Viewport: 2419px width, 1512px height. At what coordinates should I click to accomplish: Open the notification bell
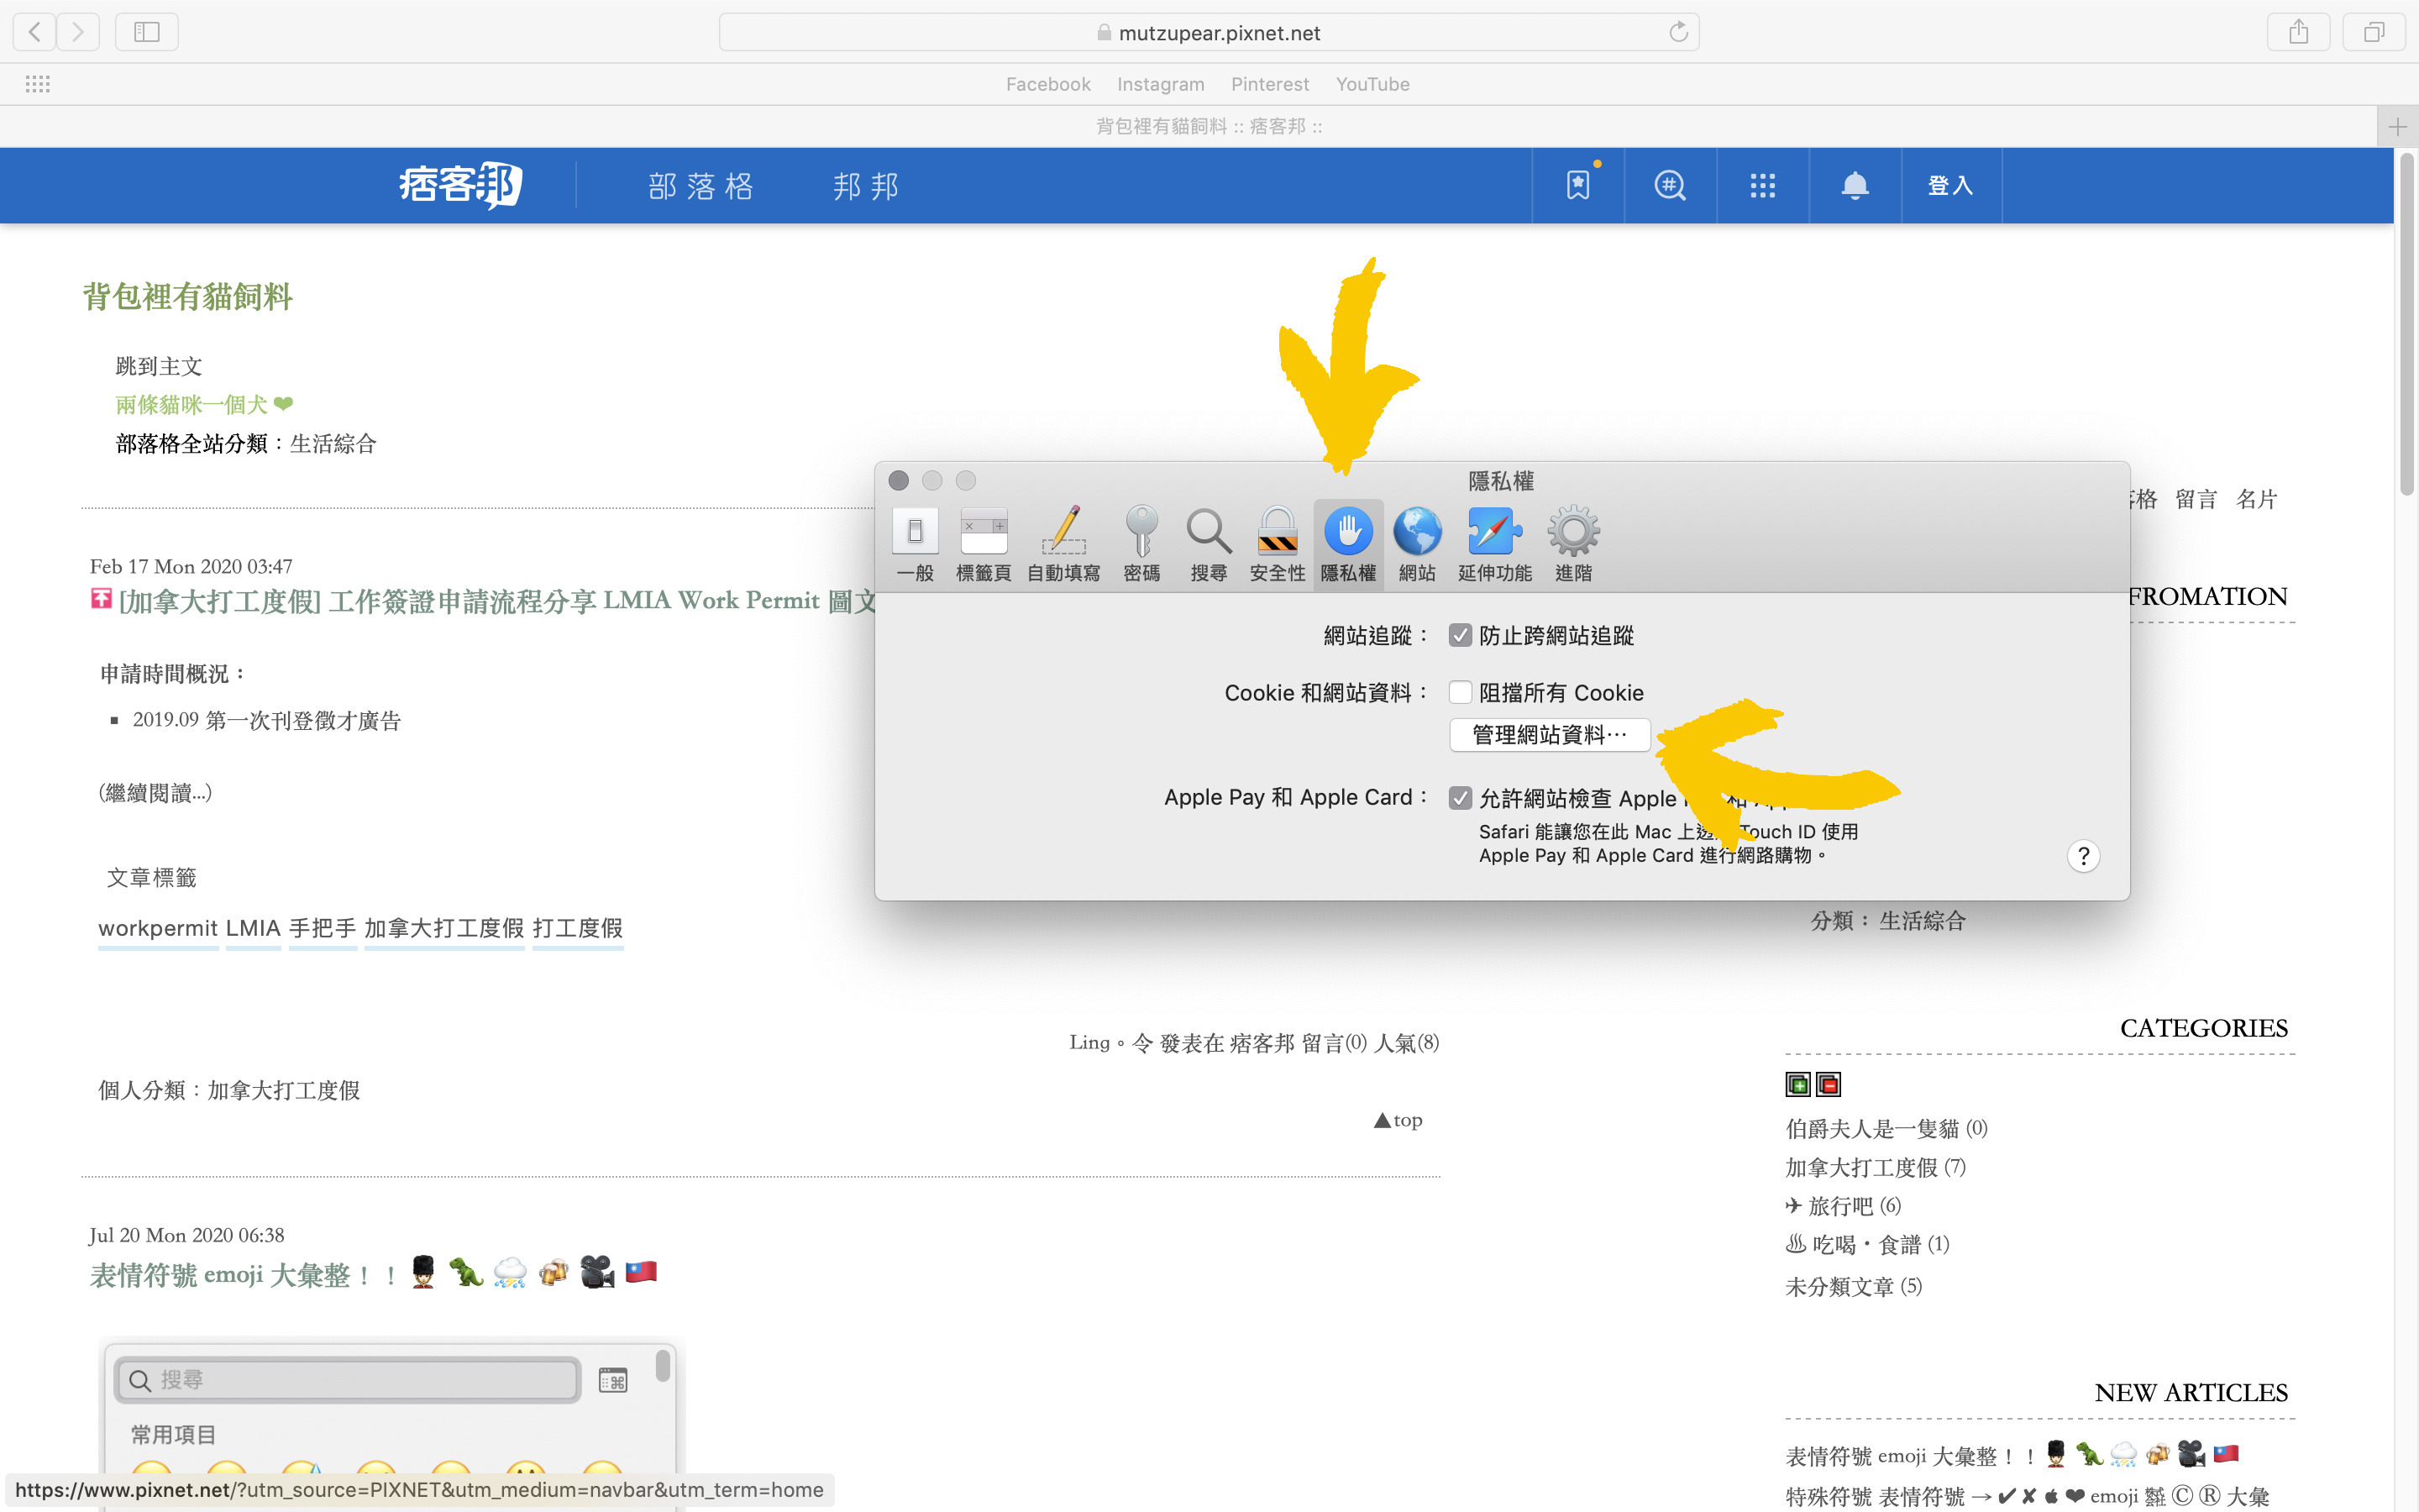point(1855,185)
